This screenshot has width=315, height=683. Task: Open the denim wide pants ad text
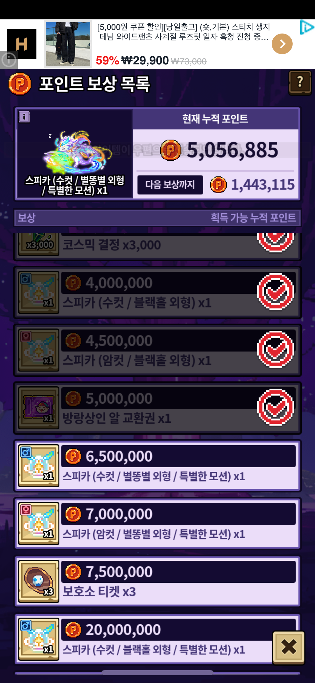[184, 32]
